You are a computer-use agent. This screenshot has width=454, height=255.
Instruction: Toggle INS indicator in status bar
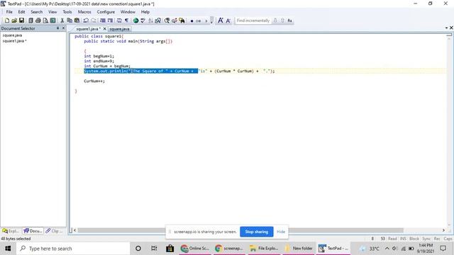tap(403, 239)
